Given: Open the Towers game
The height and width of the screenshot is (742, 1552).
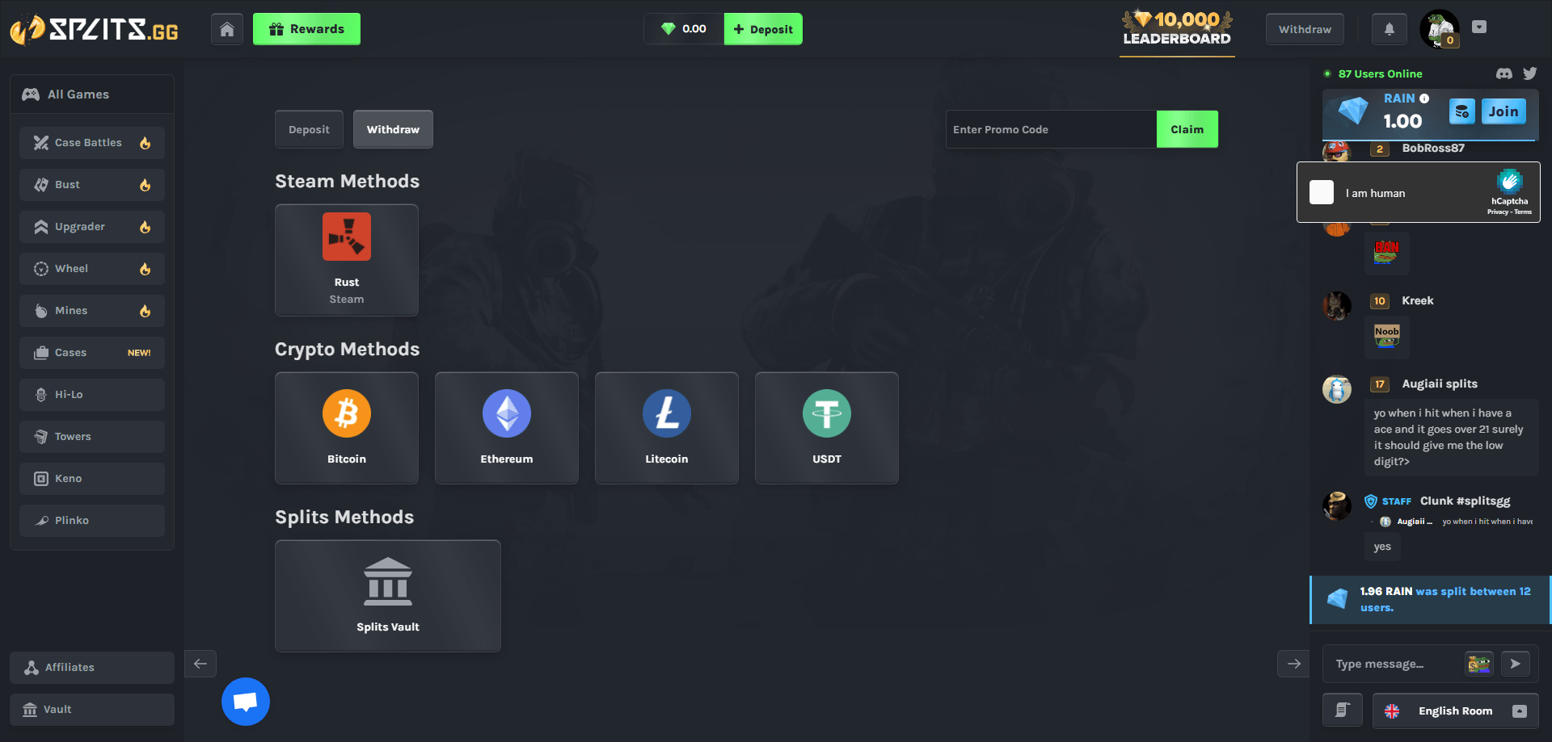Looking at the screenshot, I should tap(92, 437).
